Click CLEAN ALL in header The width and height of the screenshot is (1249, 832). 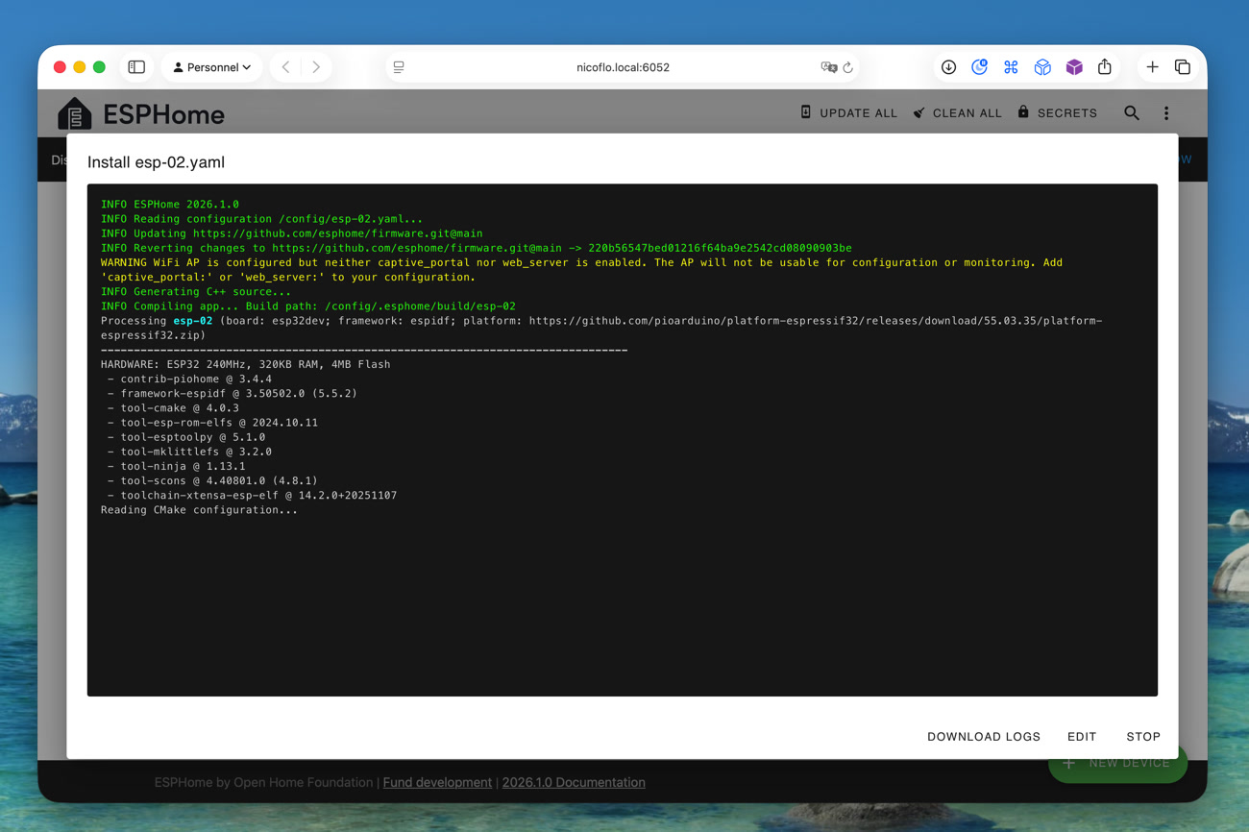pos(957,113)
